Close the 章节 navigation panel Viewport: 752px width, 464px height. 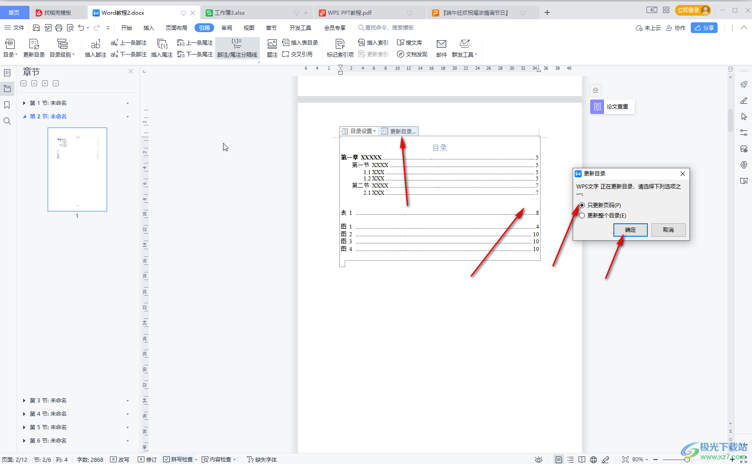click(x=131, y=71)
